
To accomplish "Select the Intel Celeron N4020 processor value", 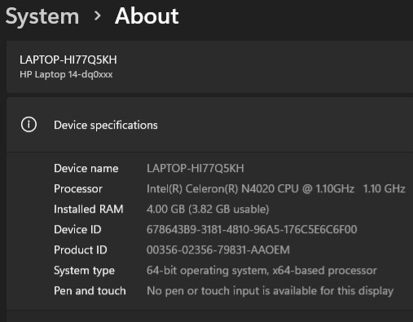I will (x=276, y=189).
